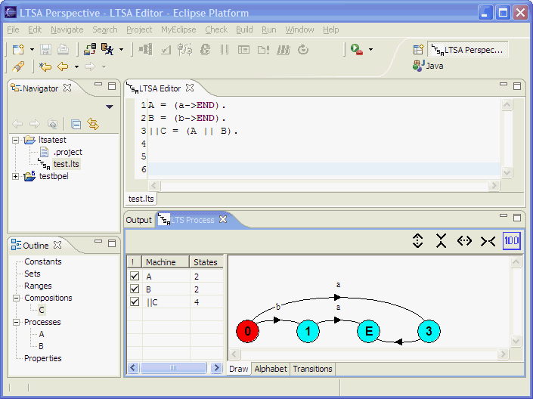Open the MyEclipse menu
This screenshot has height=399, width=533.
click(178, 29)
